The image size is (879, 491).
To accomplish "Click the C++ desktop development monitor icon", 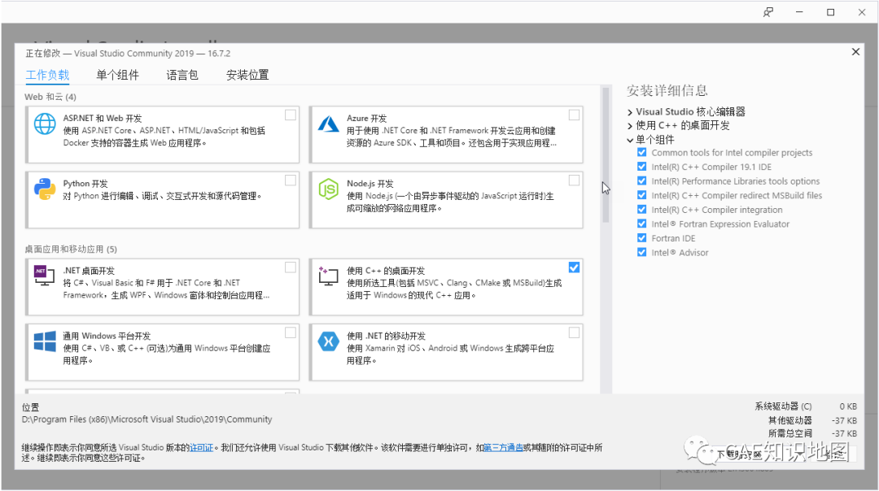I will (329, 276).
